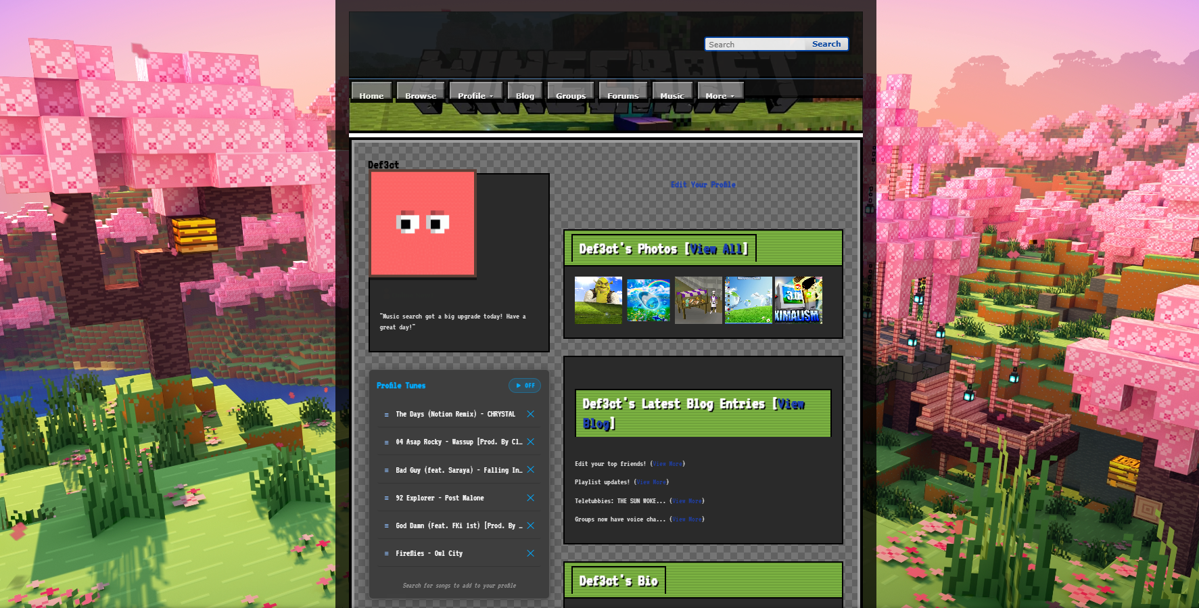This screenshot has width=1199, height=608.
Task: Toggle Profile Tunes autoplay OFF switch
Action: (x=525, y=385)
